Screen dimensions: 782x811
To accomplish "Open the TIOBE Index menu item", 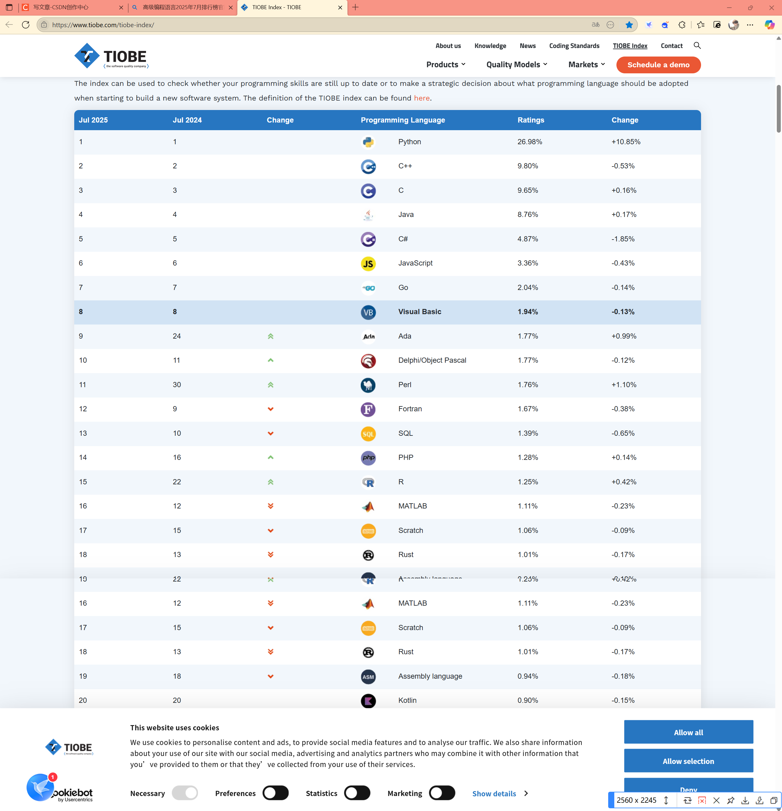I will pyautogui.click(x=630, y=46).
